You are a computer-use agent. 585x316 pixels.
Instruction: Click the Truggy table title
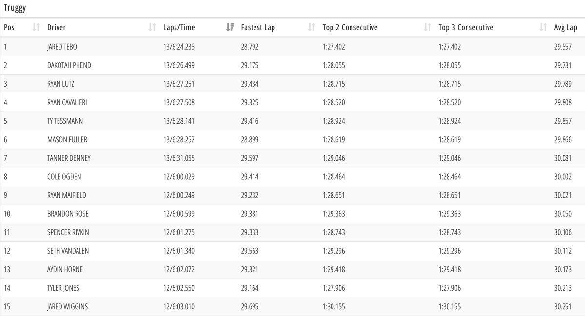[15, 8]
